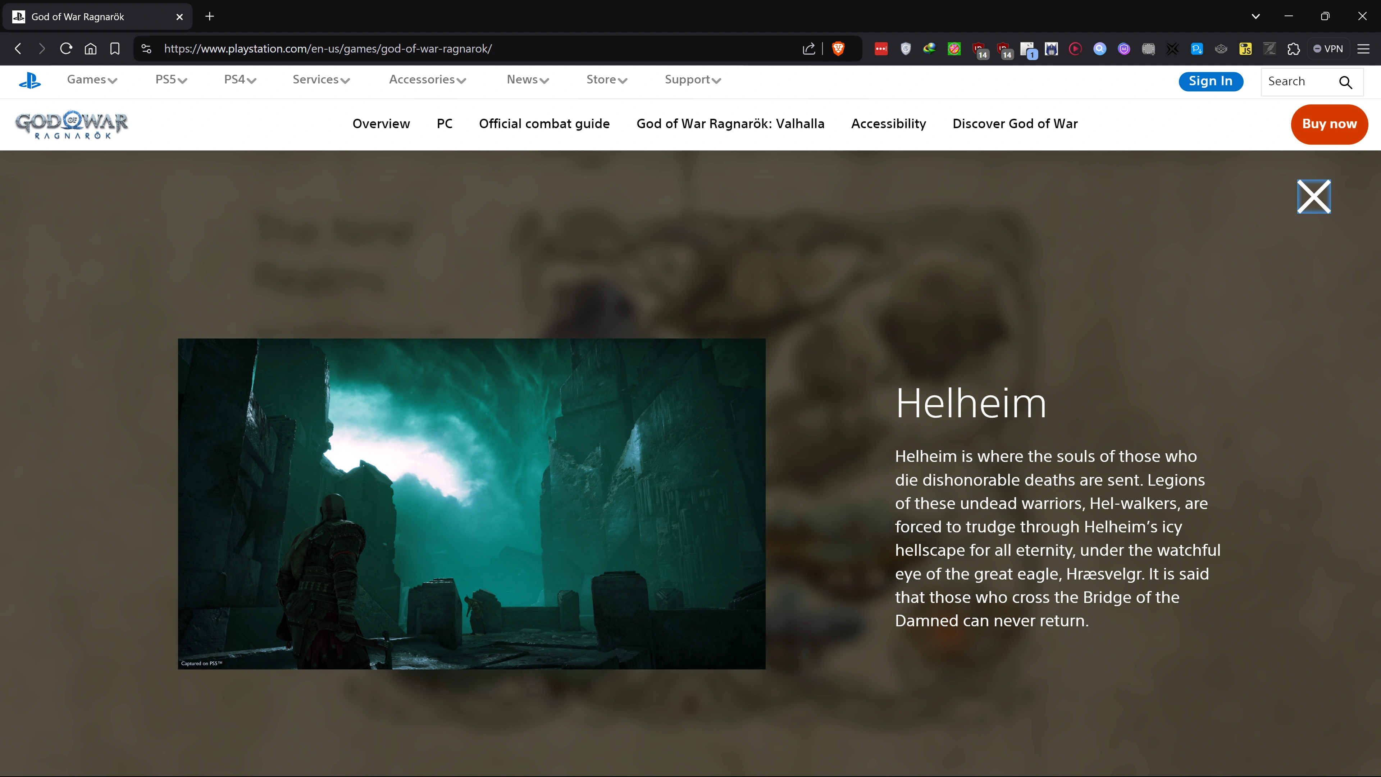Screen dimensions: 1381x777
Task: Click the Helheim screenshot image
Action: click(471, 504)
